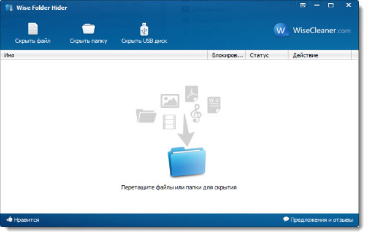368x236 pixels.
Task: Click the Блокиров… column header
Action: point(227,55)
